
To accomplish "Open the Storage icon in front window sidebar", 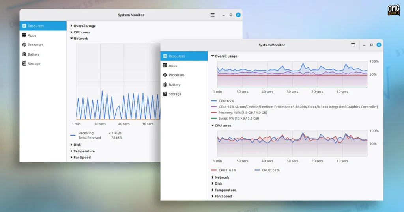I will click(x=165, y=94).
